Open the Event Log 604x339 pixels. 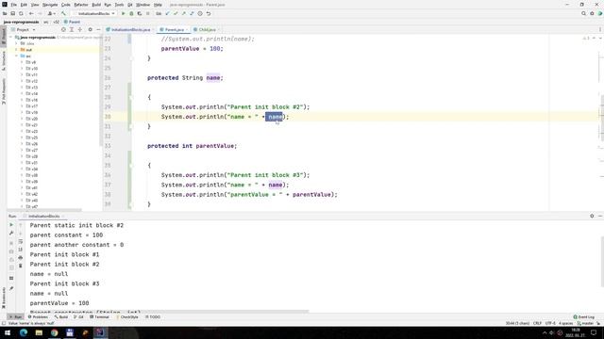click(x=584, y=317)
